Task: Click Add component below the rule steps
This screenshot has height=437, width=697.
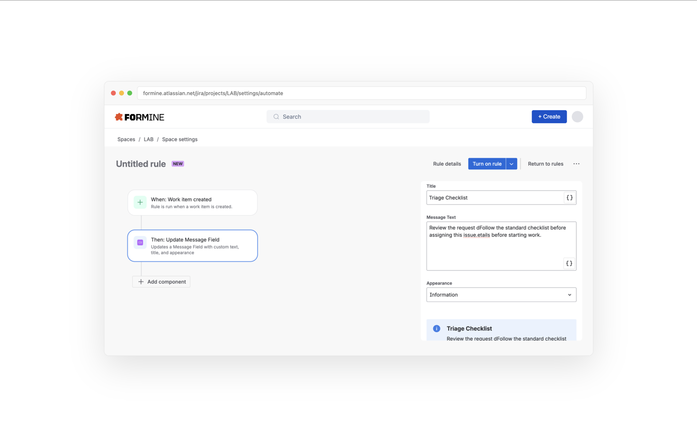Action: tap(161, 282)
